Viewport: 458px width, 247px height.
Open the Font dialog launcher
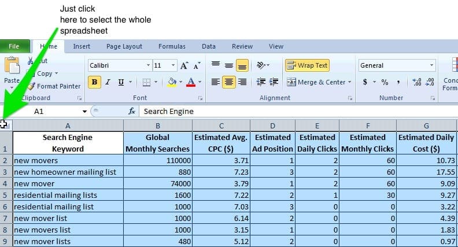pyautogui.click(x=200, y=98)
